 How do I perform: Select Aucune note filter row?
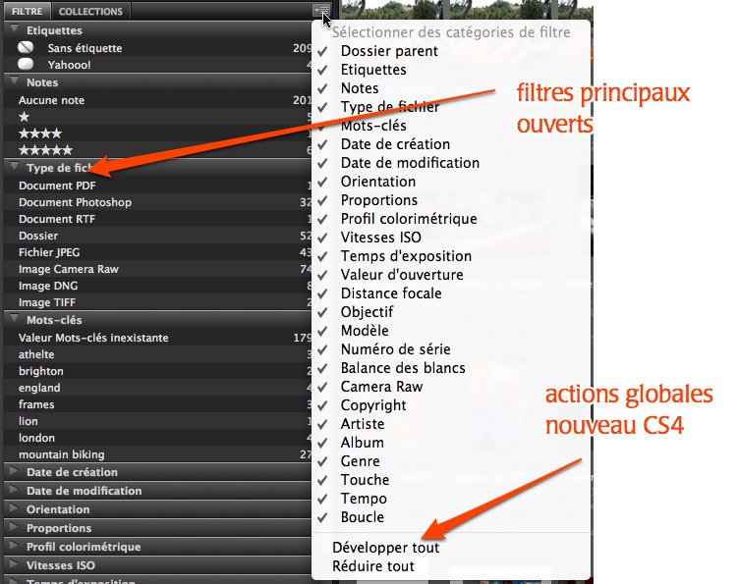click(51, 100)
